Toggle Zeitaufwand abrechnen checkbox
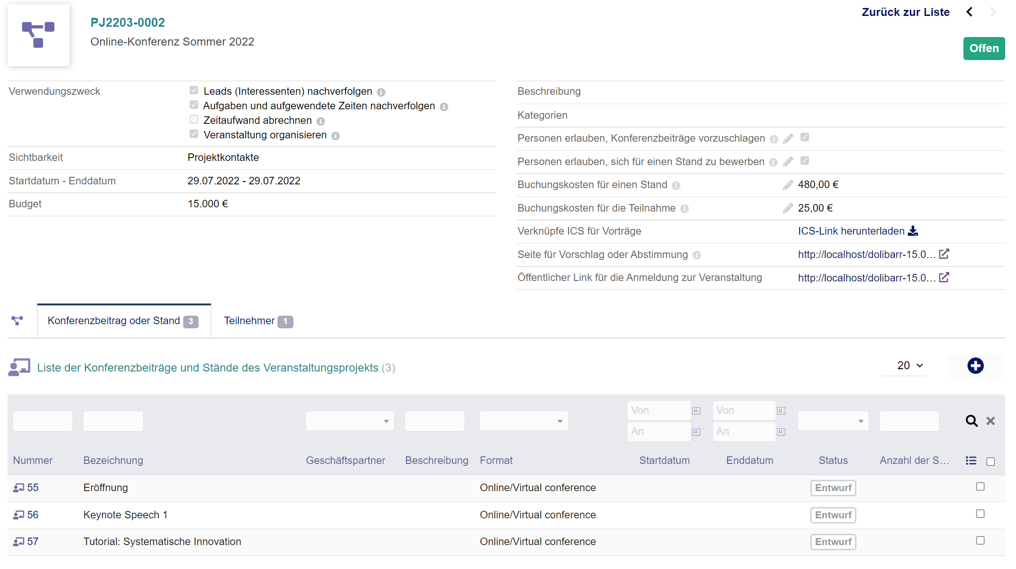Viewport: 1016px width, 569px height. tap(194, 119)
